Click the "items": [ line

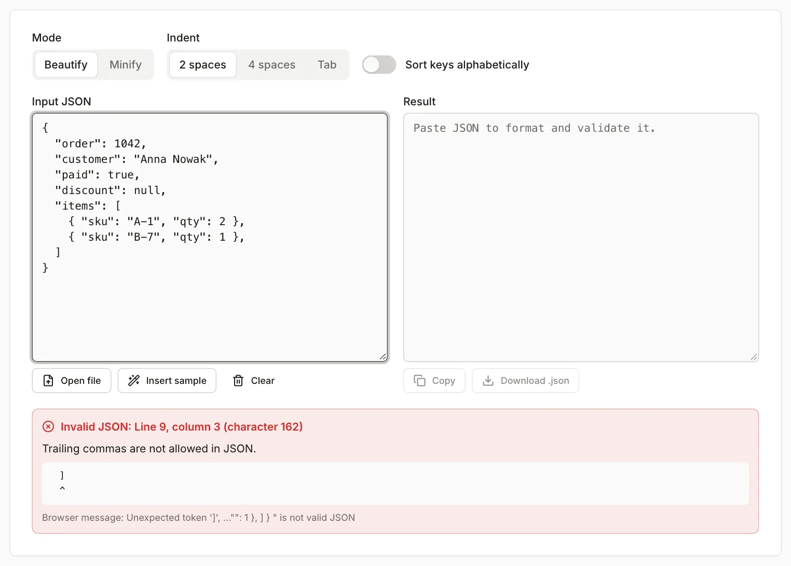tap(88, 206)
